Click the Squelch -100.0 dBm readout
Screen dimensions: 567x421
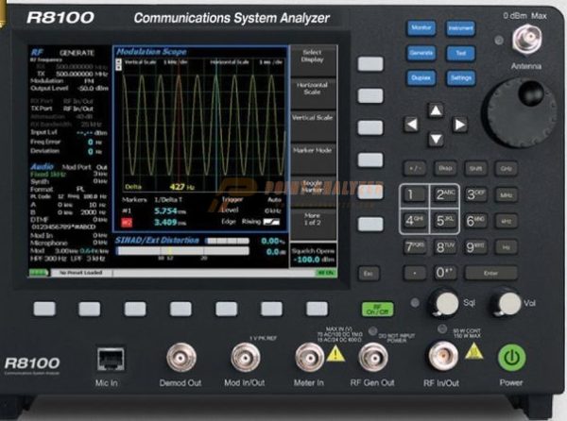click(x=314, y=260)
